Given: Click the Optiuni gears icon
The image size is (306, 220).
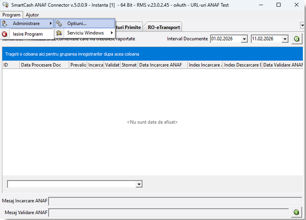Looking at the screenshot, I should coord(59,24).
